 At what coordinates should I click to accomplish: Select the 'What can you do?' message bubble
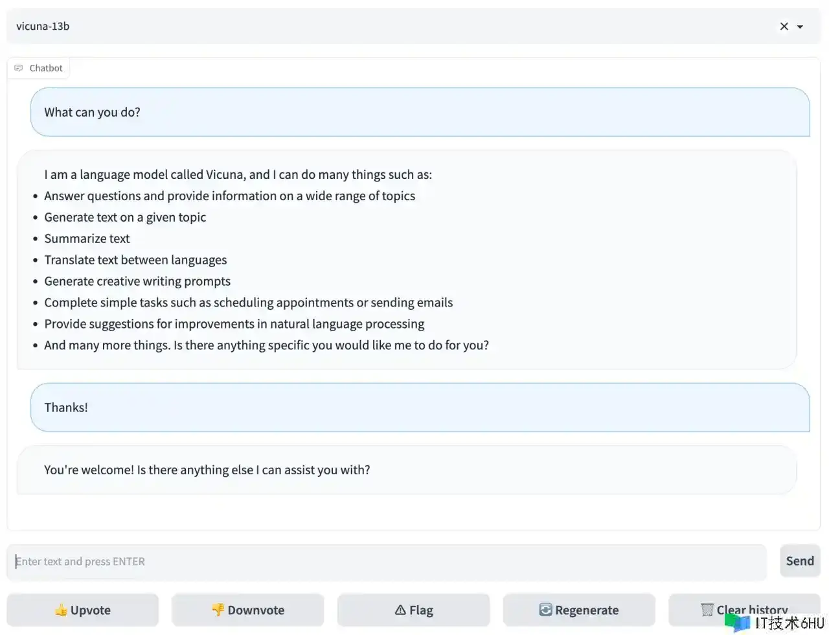(420, 112)
